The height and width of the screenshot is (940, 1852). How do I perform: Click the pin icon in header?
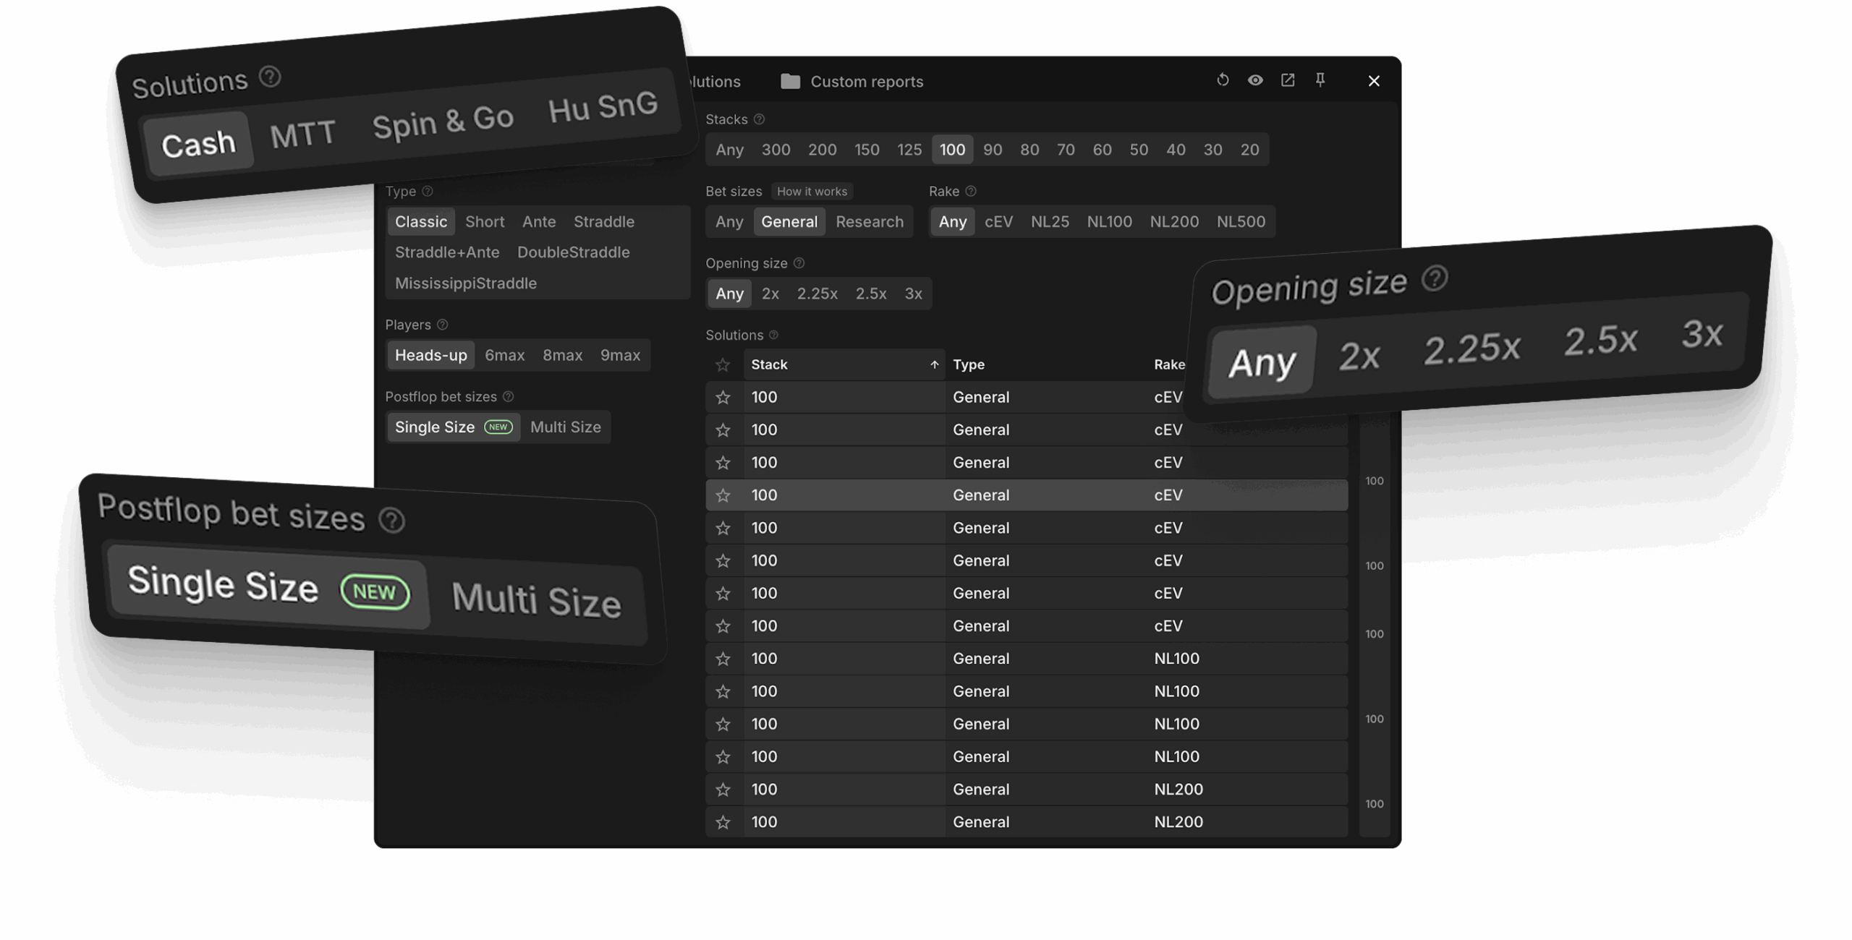pyautogui.click(x=1320, y=80)
